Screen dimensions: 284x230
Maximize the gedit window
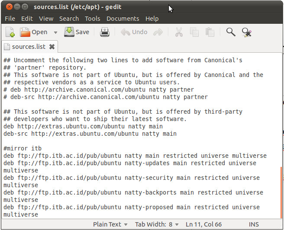25,7
